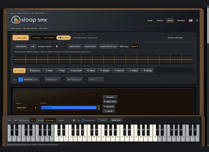Image resolution: width=209 pixels, height=152 pixels.
Task: Select the smk device mode
Action: [37, 38]
